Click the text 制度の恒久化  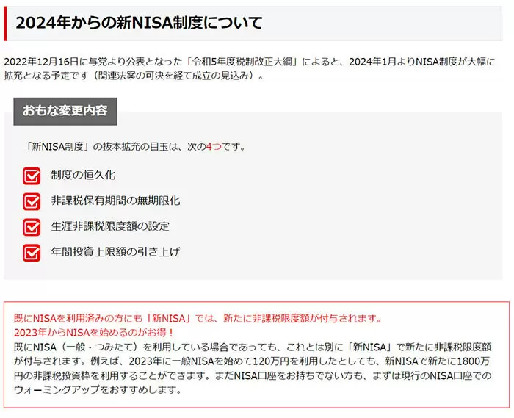[83, 175]
